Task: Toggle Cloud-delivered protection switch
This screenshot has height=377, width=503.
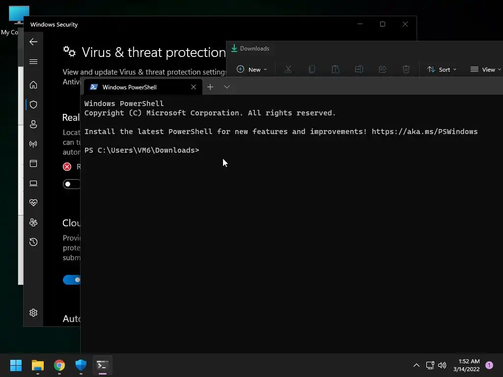Action: [x=72, y=280]
